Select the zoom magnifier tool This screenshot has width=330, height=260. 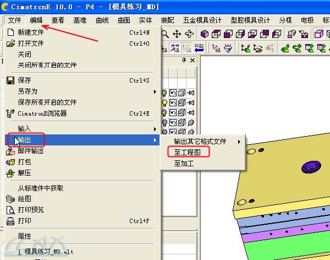(x=165, y=34)
